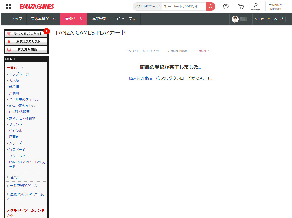
Task: Switch to the 基本無料ゲーム tab
Action: [43, 19]
